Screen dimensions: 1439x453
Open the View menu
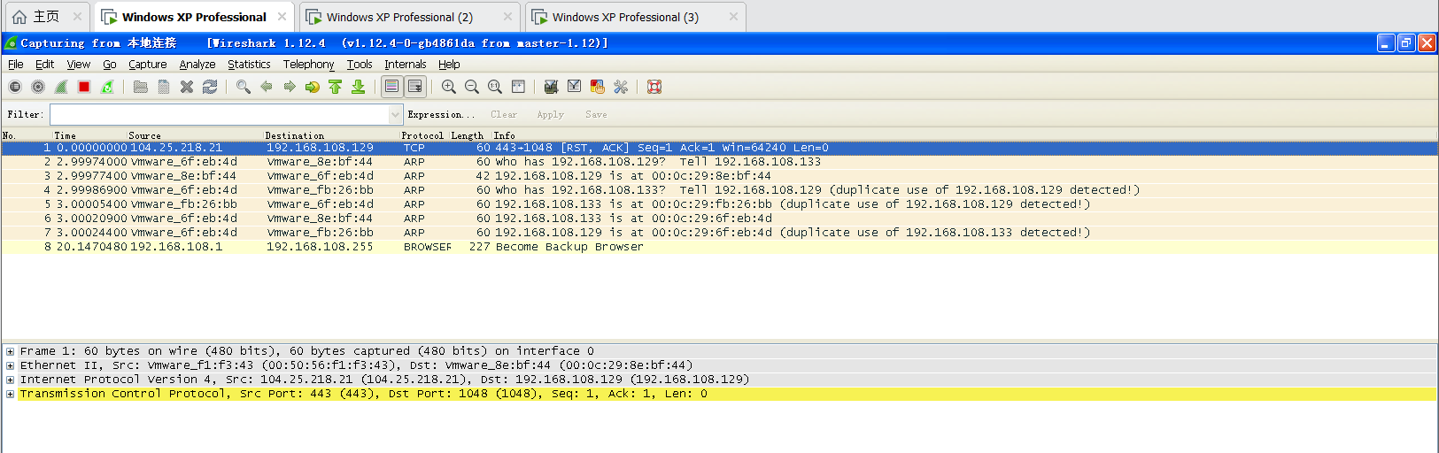(79, 64)
